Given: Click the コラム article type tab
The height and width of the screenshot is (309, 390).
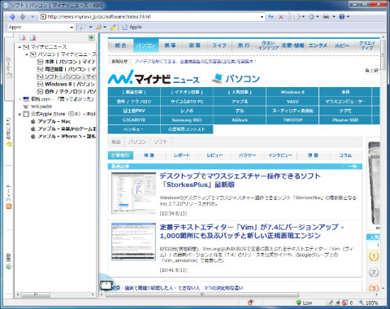Looking at the screenshot, I should tap(345, 155).
